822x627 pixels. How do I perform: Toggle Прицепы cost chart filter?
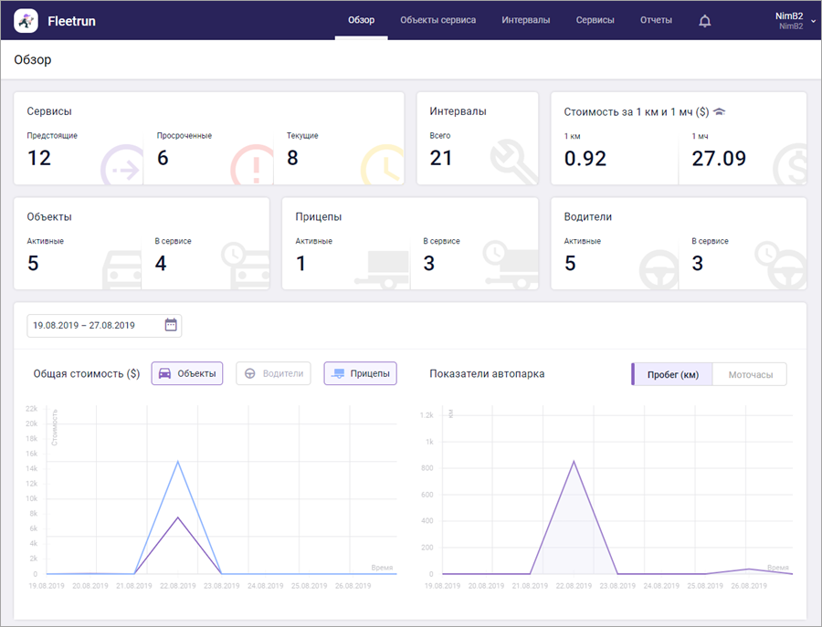tap(360, 373)
